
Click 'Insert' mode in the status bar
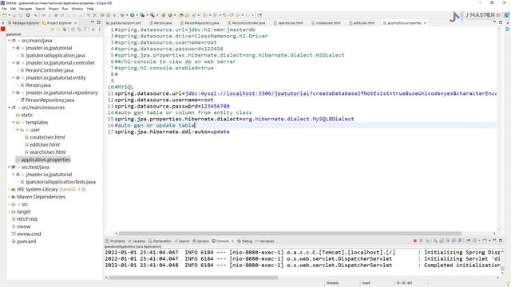(x=366, y=283)
